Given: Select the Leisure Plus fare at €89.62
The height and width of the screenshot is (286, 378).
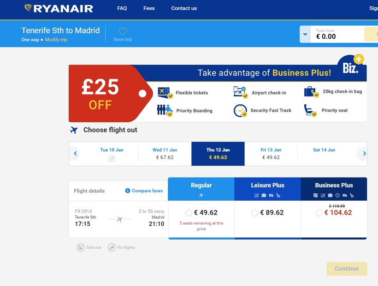Looking at the screenshot, I should point(255,213).
